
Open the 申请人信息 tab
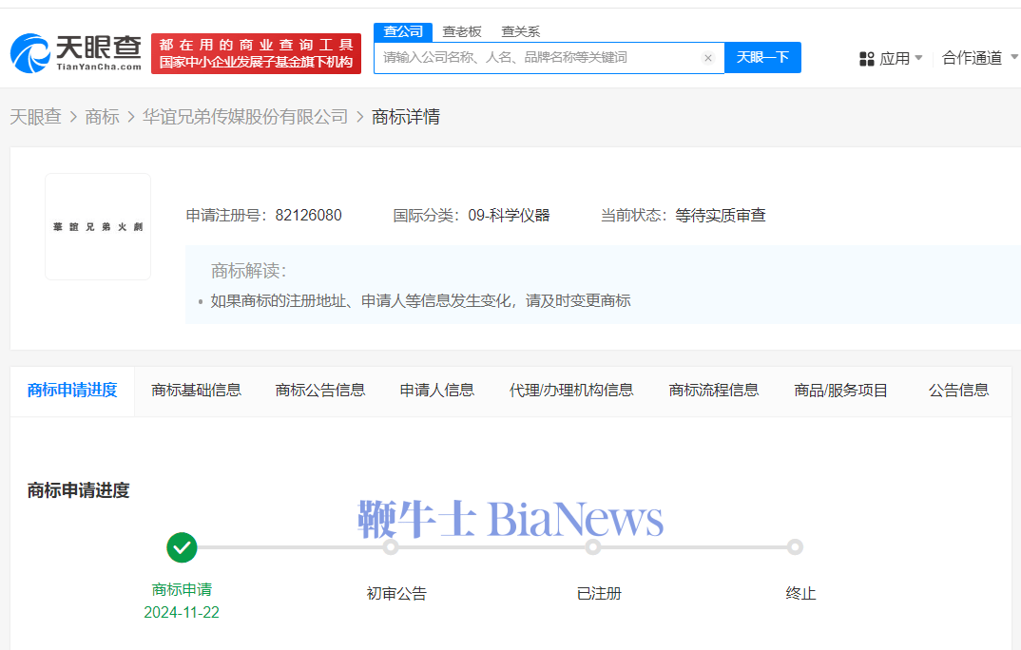tap(437, 391)
